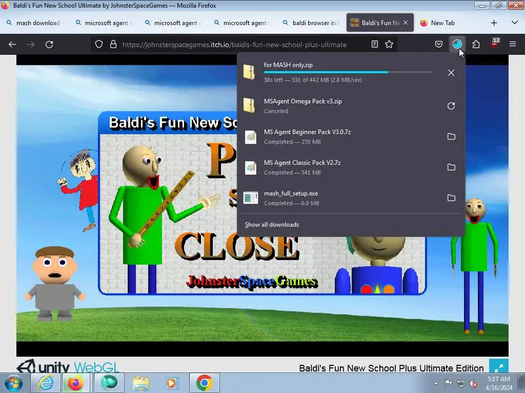Image resolution: width=525 pixels, height=393 pixels.
Task: Click Show all downloads
Action: pyautogui.click(x=272, y=225)
